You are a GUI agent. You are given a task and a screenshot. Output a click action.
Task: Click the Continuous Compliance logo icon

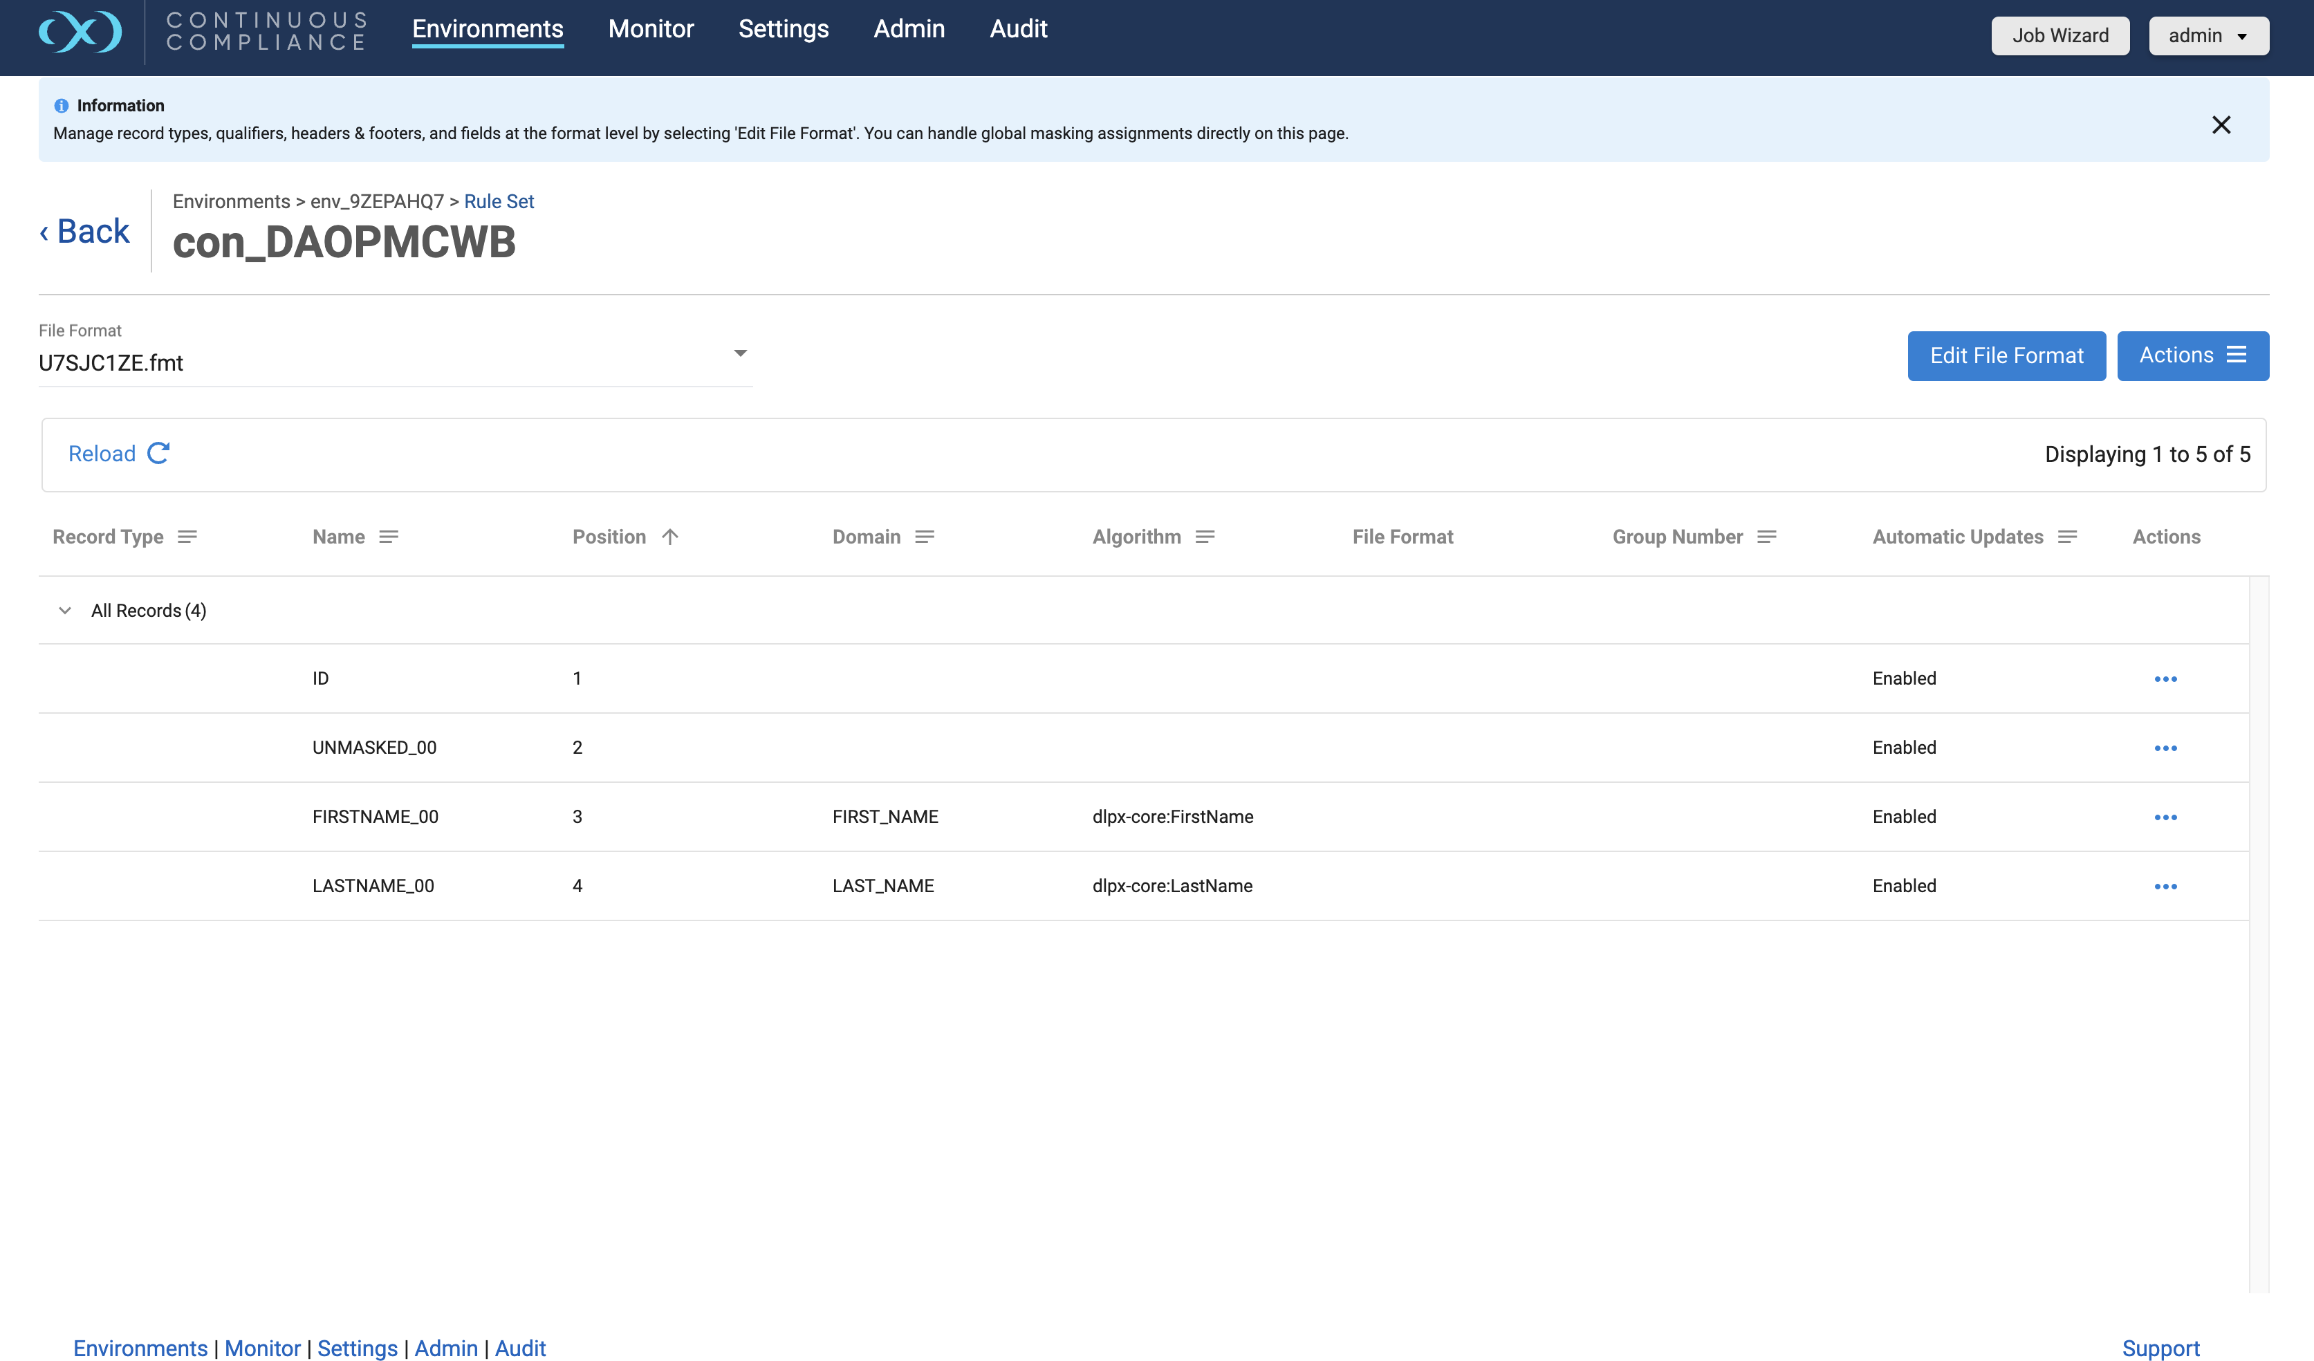[x=80, y=31]
